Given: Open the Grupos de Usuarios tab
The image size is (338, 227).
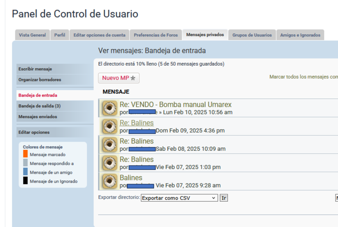Looking at the screenshot, I should pos(252,35).
